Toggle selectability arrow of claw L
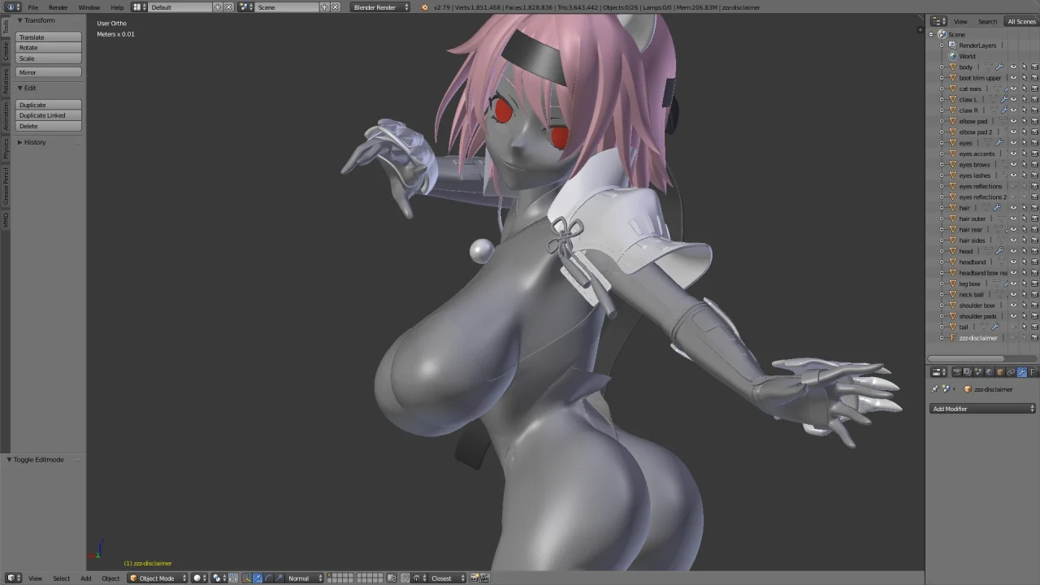This screenshot has height=585, width=1040. (1024, 99)
